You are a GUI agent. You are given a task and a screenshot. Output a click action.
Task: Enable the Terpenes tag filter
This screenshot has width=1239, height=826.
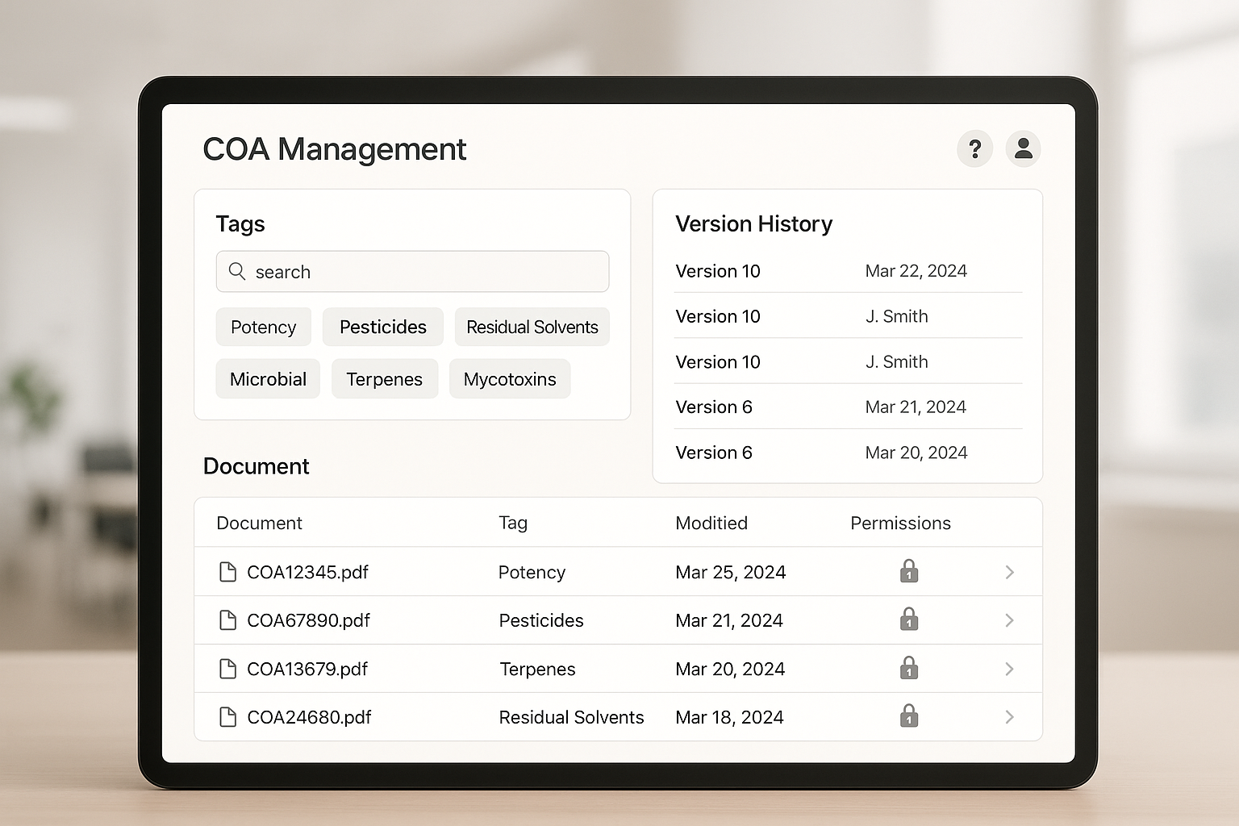click(x=385, y=378)
